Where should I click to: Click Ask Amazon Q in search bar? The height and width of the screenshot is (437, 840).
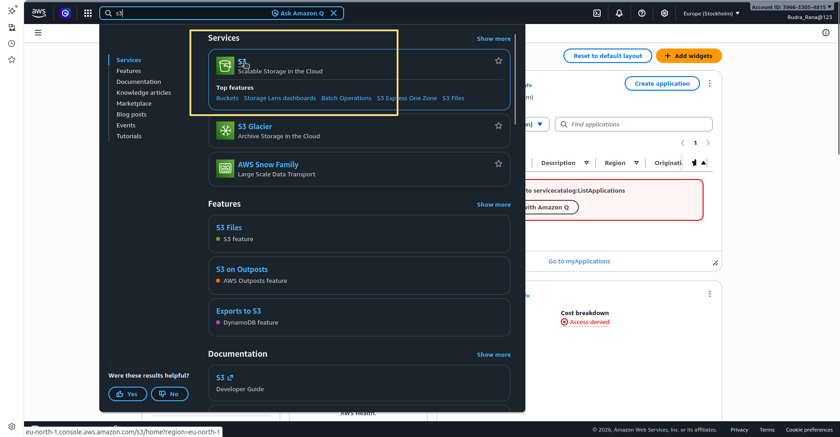298,13
